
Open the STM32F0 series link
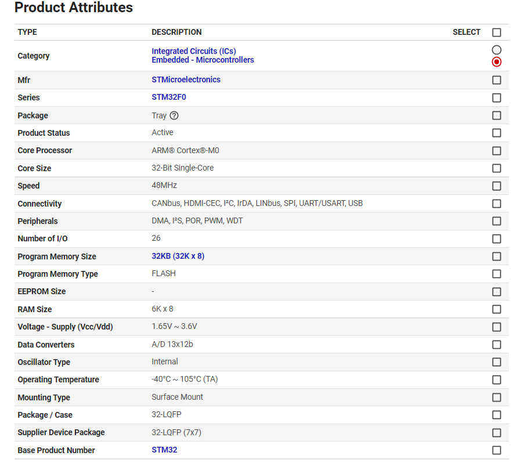pos(169,97)
